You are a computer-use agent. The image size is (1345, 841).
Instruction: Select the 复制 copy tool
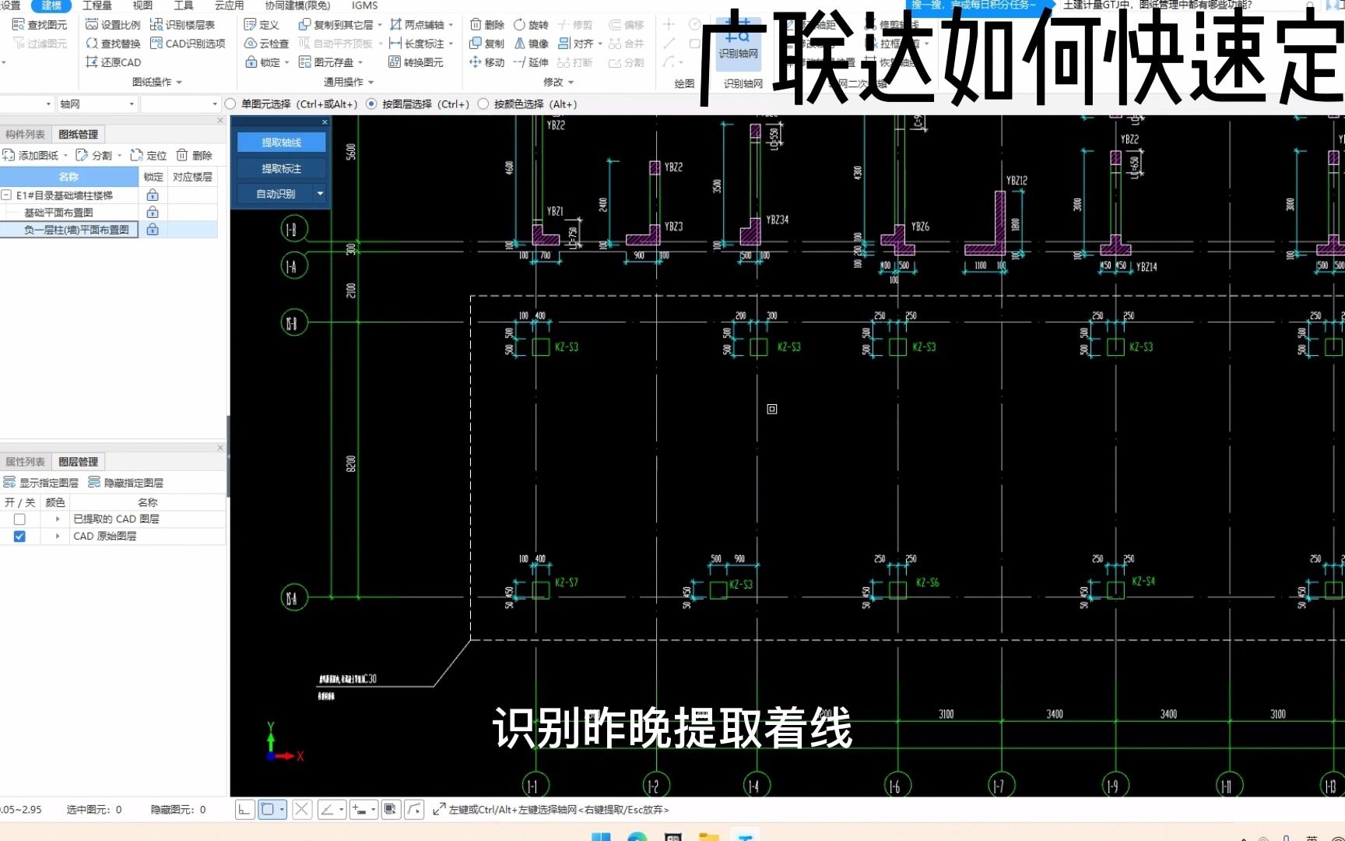pyautogui.click(x=487, y=44)
